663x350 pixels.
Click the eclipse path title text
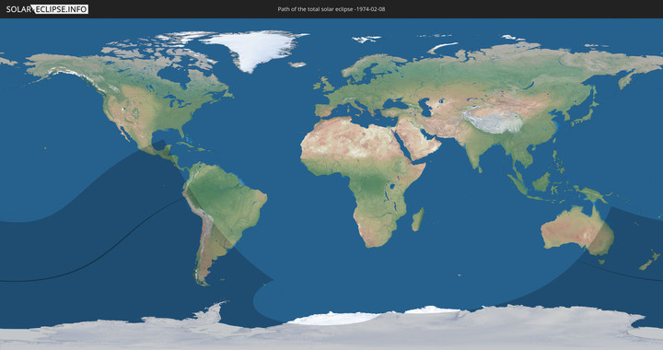click(331, 9)
